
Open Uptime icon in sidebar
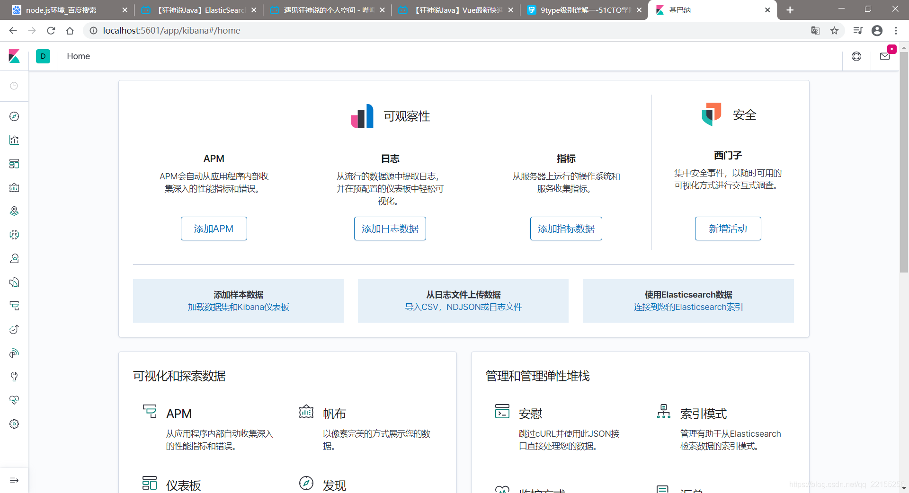[x=14, y=329]
